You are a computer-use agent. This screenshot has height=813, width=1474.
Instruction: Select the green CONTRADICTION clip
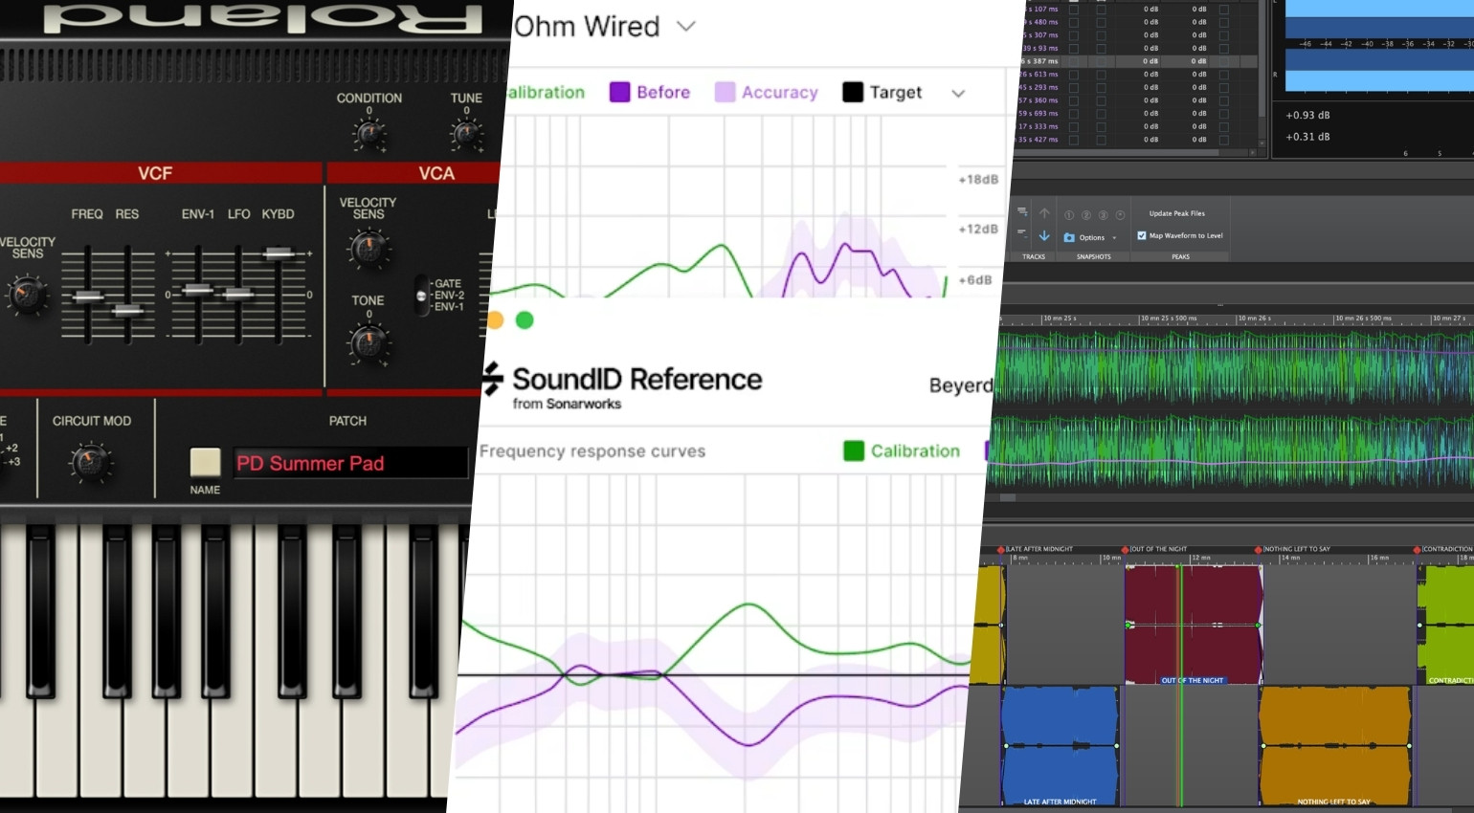coord(1446,624)
